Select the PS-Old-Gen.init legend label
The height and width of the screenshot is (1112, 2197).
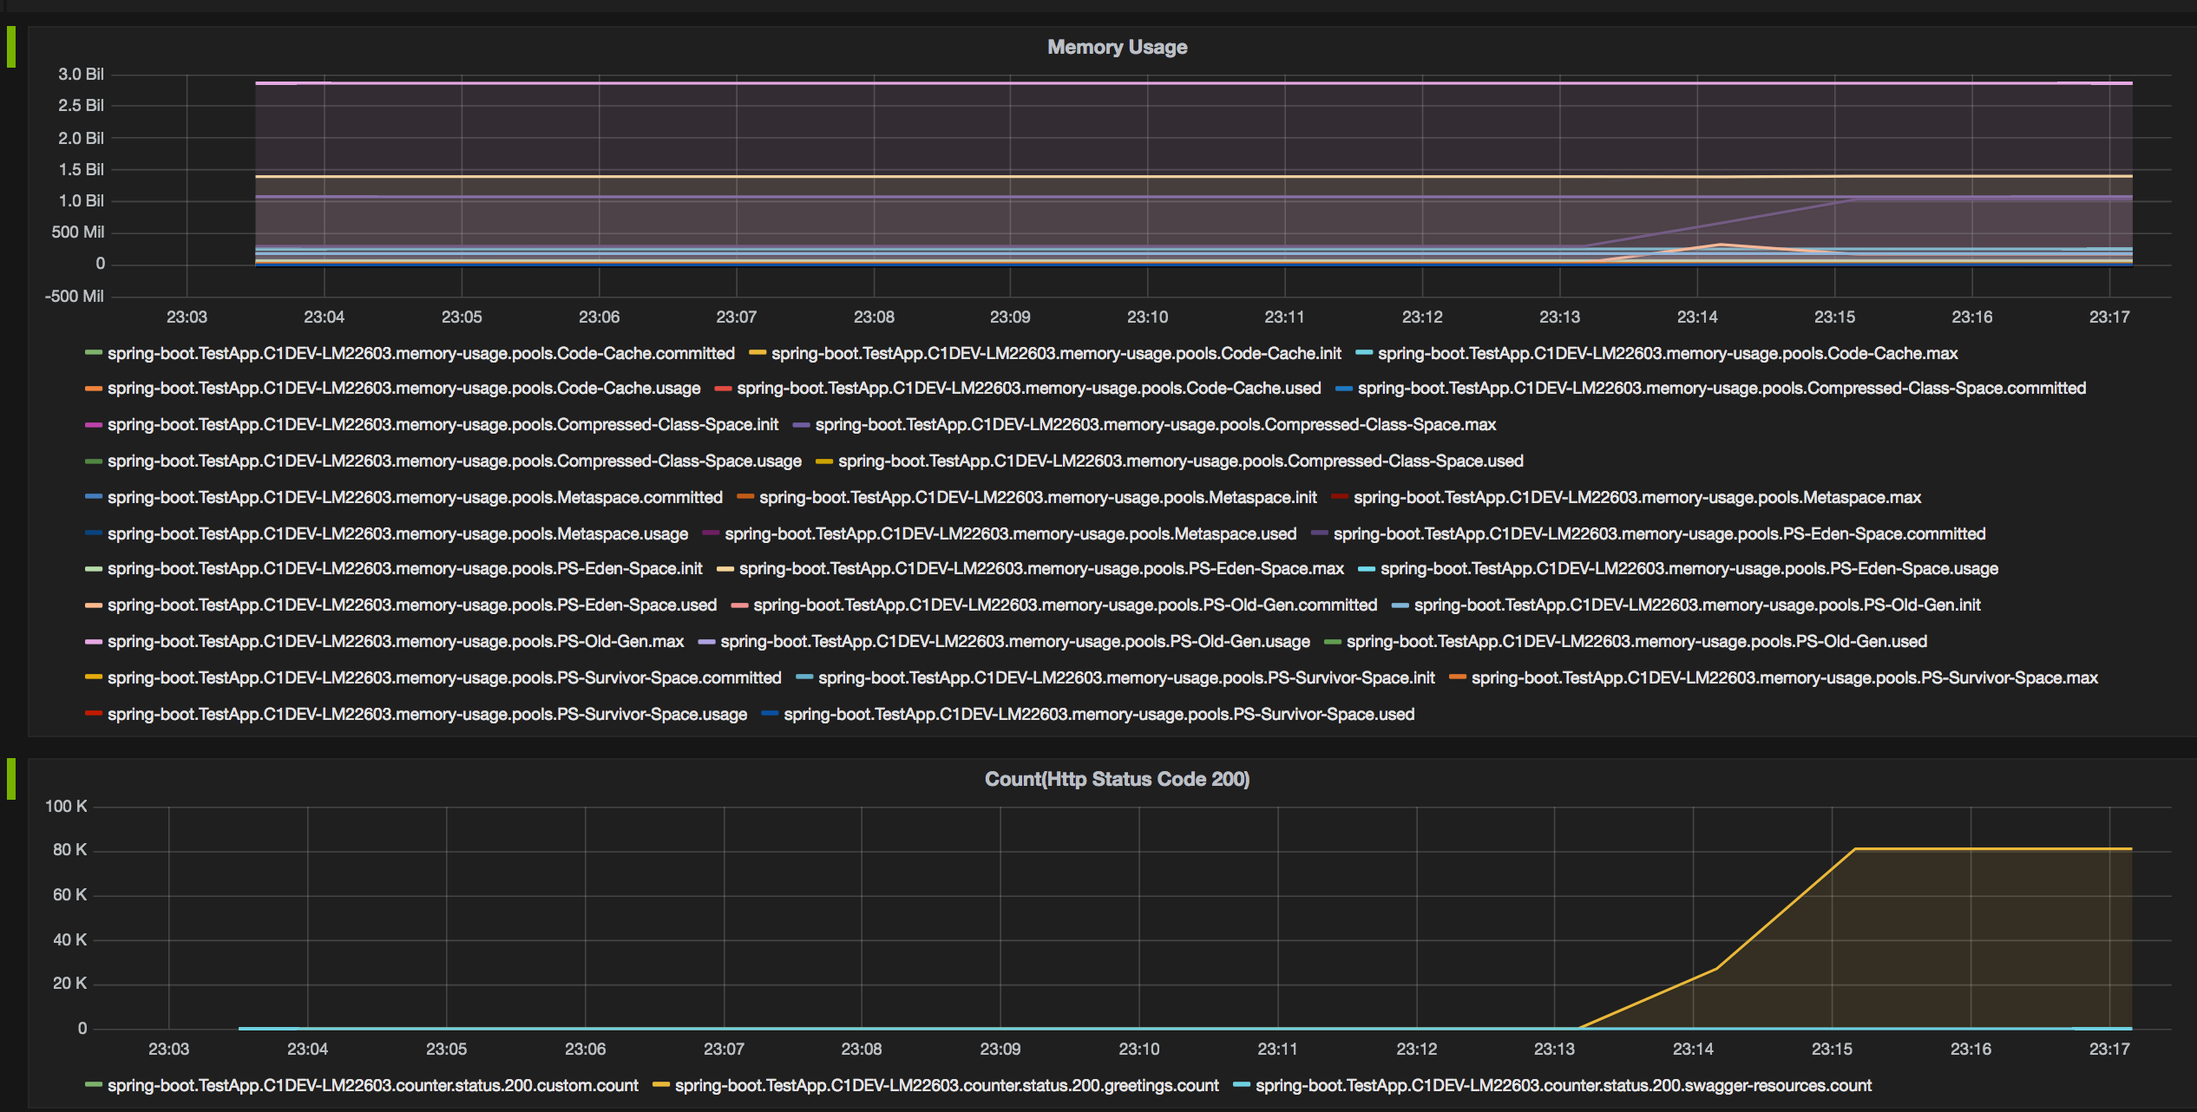pyautogui.click(x=1697, y=605)
